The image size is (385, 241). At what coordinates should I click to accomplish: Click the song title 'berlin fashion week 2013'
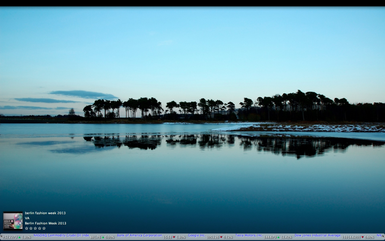[45, 213]
